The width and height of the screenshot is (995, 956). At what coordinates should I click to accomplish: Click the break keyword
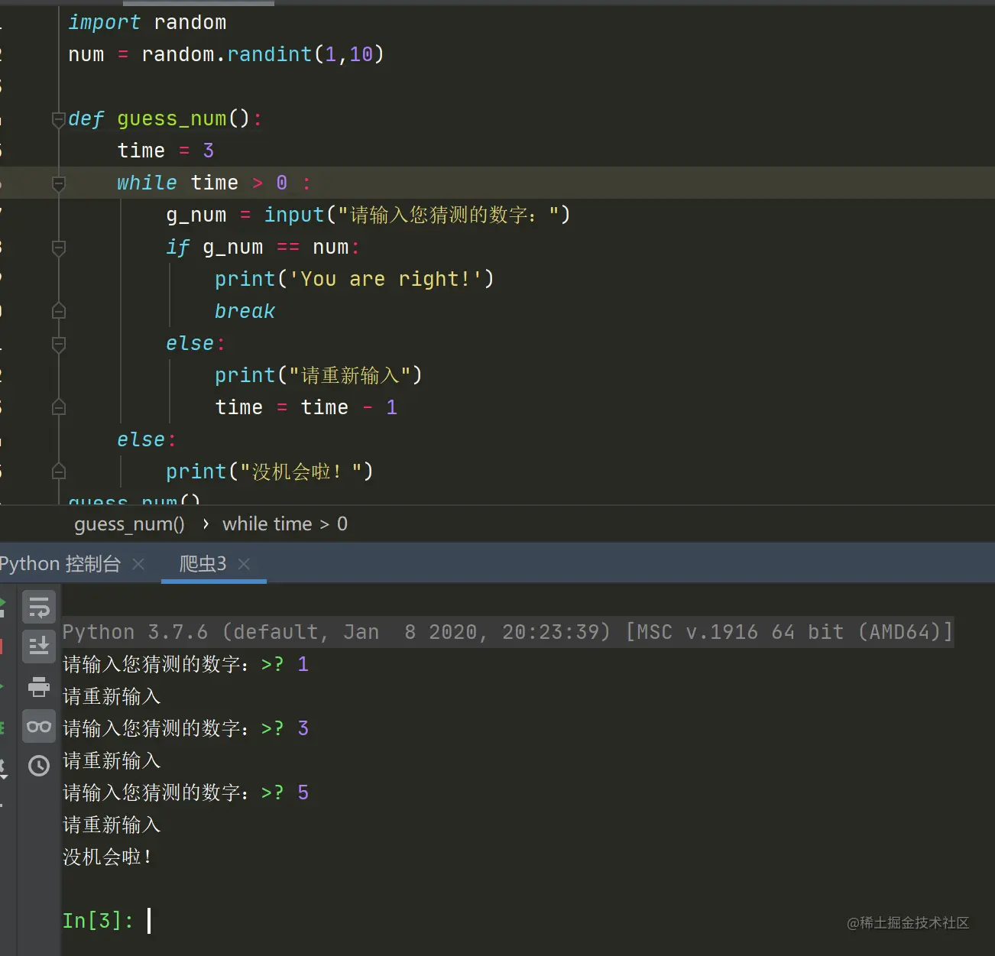(245, 312)
